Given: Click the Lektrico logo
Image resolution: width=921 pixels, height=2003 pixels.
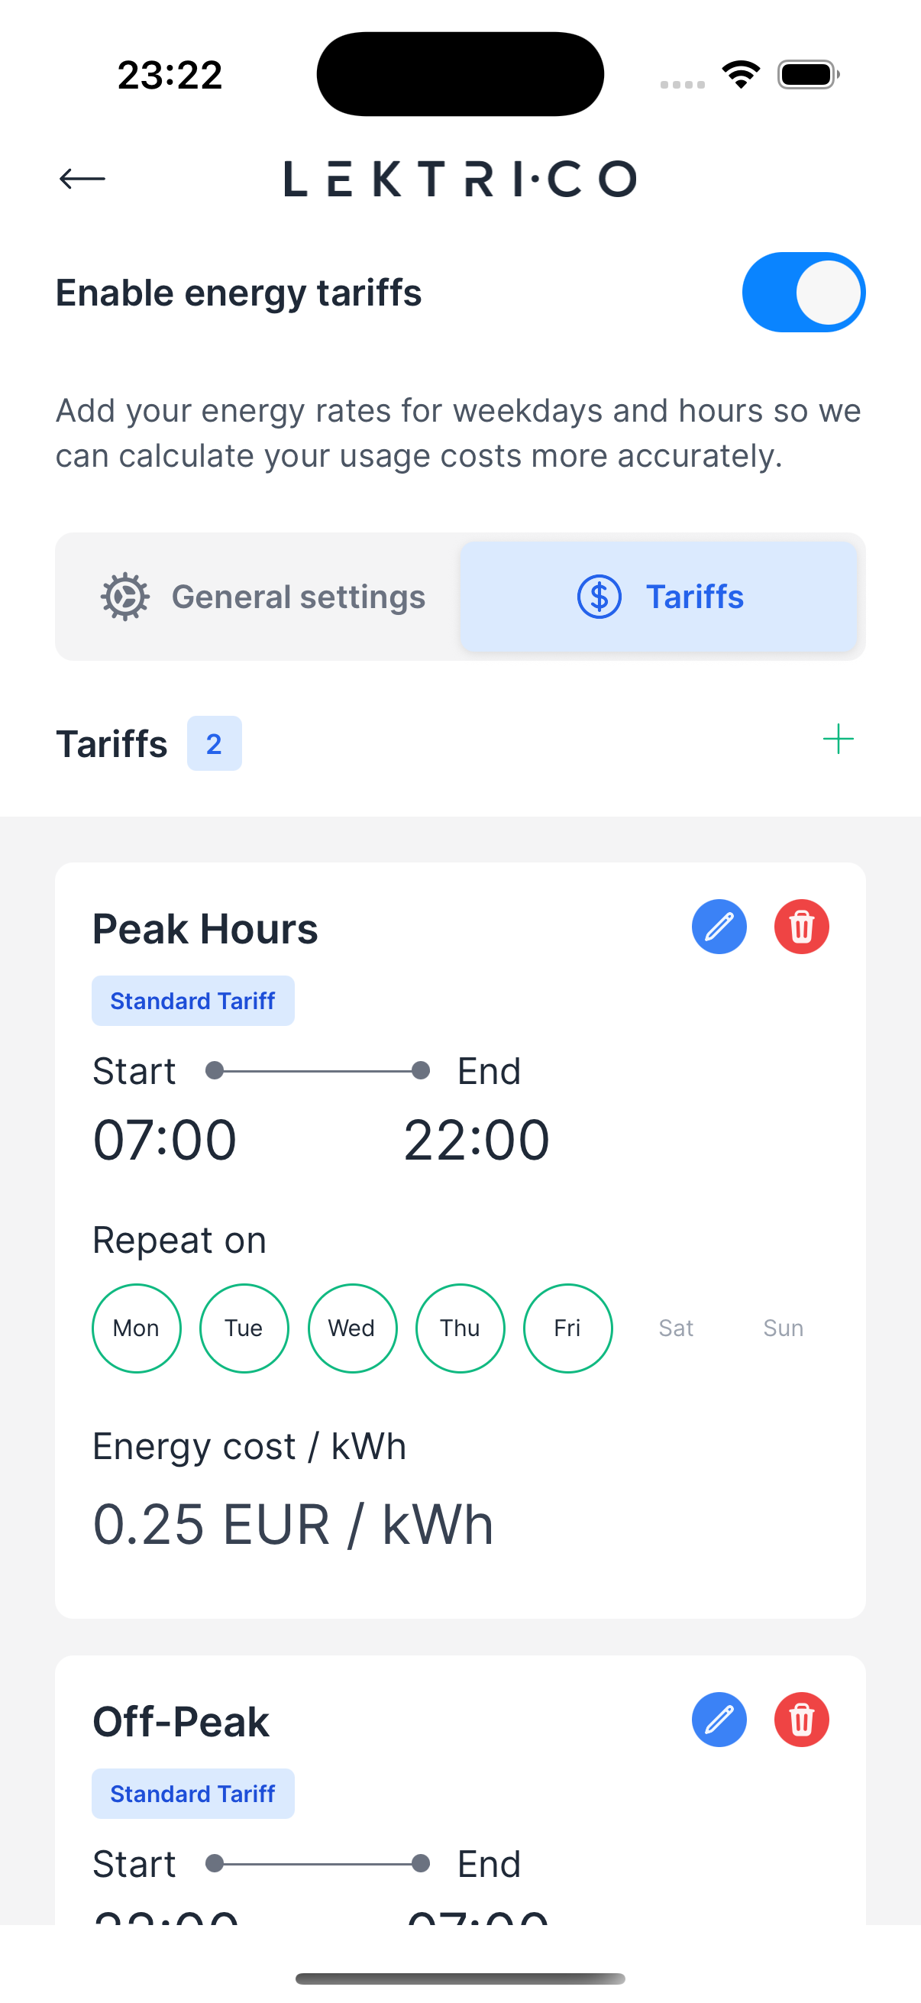Looking at the screenshot, I should coord(460,179).
